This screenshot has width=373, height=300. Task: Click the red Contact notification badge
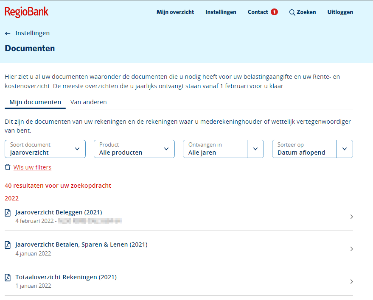point(274,12)
